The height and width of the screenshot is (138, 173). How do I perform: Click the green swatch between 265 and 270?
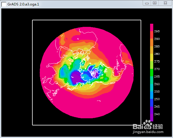pyautogui.click(x=152, y=73)
